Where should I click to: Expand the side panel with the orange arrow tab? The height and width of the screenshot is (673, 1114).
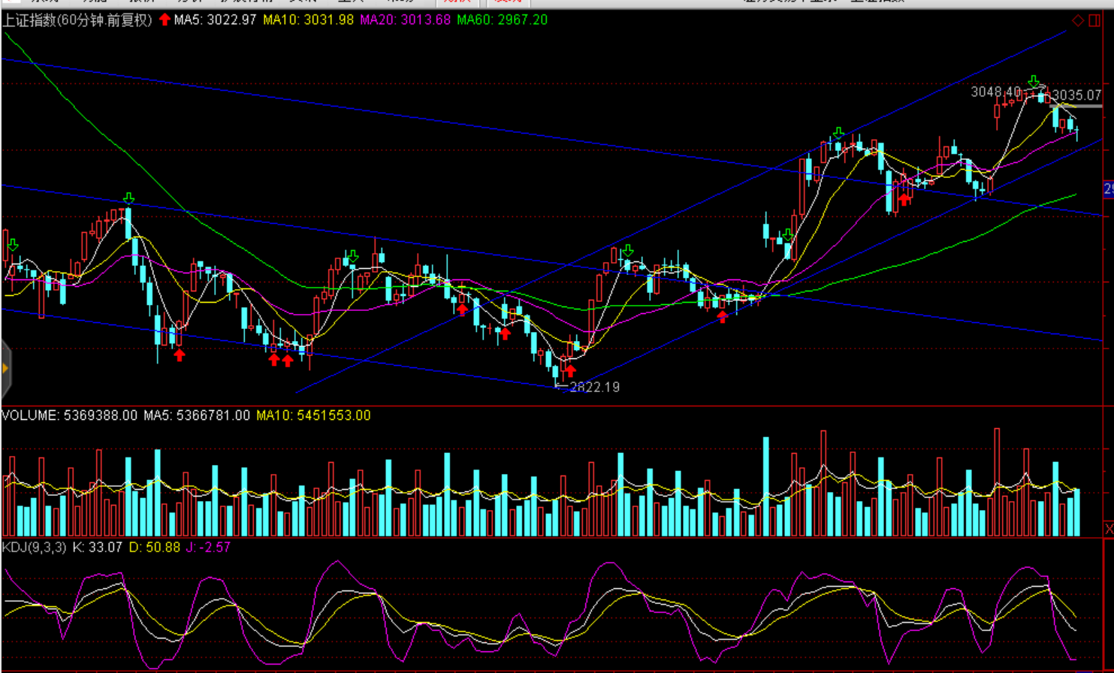click(5, 368)
